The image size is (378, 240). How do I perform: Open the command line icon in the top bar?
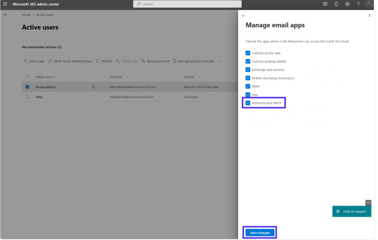point(325,4)
